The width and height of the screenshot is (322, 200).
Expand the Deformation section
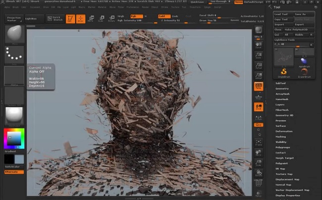pos(284,131)
